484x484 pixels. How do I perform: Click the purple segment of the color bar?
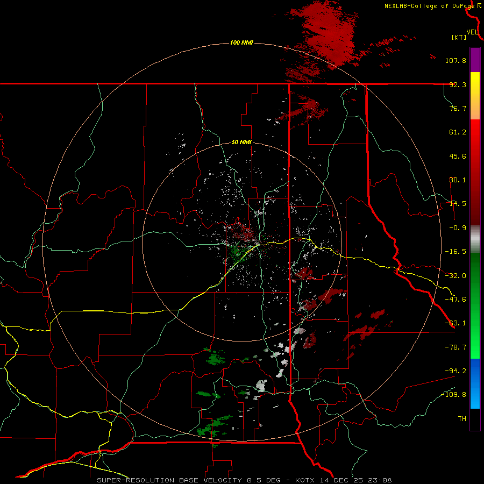(475, 60)
